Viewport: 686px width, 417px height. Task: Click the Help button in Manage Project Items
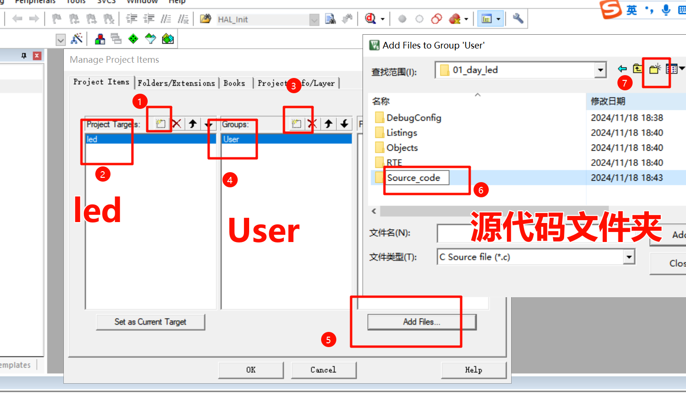click(474, 370)
